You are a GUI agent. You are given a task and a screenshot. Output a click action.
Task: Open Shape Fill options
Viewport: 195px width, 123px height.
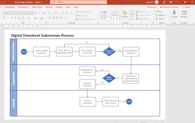142,11
